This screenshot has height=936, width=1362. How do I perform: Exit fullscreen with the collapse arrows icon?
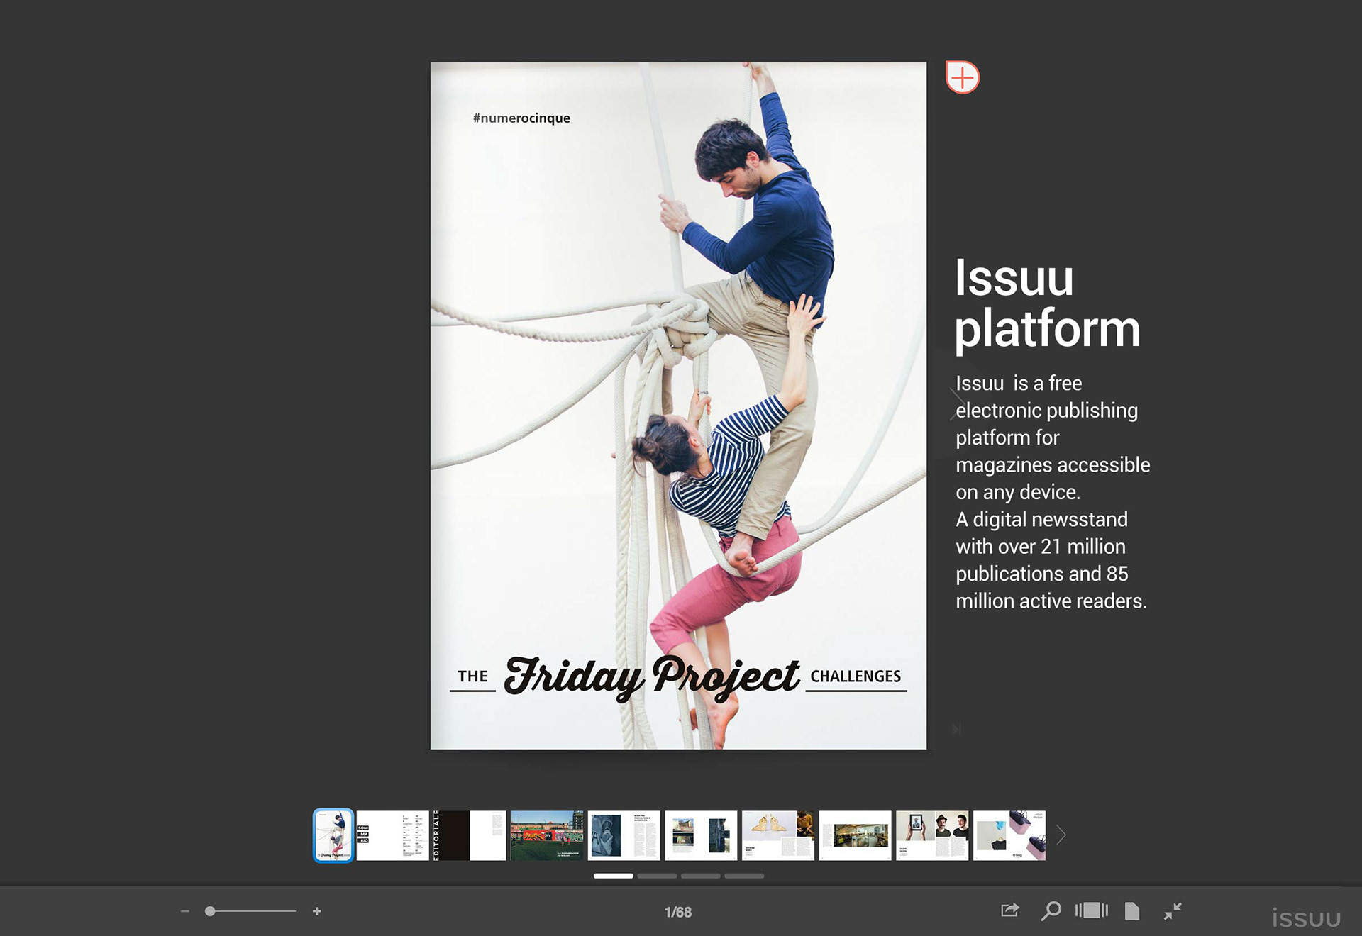(x=1173, y=910)
